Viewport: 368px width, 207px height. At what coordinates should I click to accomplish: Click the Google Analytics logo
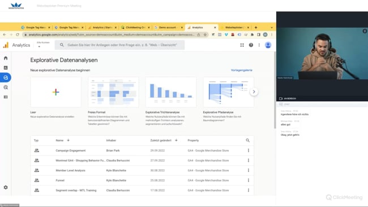6,45
